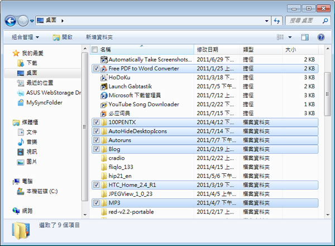This screenshot has width=335, height=246.
Task: Uncheck the Free PDF to Word Converter checkbox
Action: (x=97, y=69)
